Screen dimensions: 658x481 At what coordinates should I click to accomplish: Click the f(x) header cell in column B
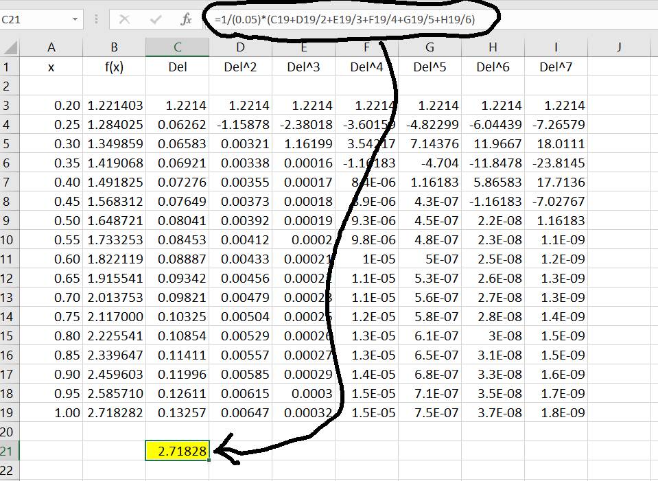115,67
